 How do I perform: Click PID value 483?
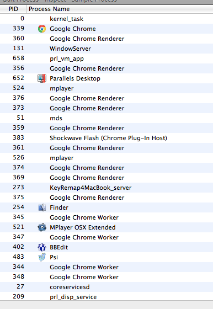pyautogui.click(x=19, y=257)
